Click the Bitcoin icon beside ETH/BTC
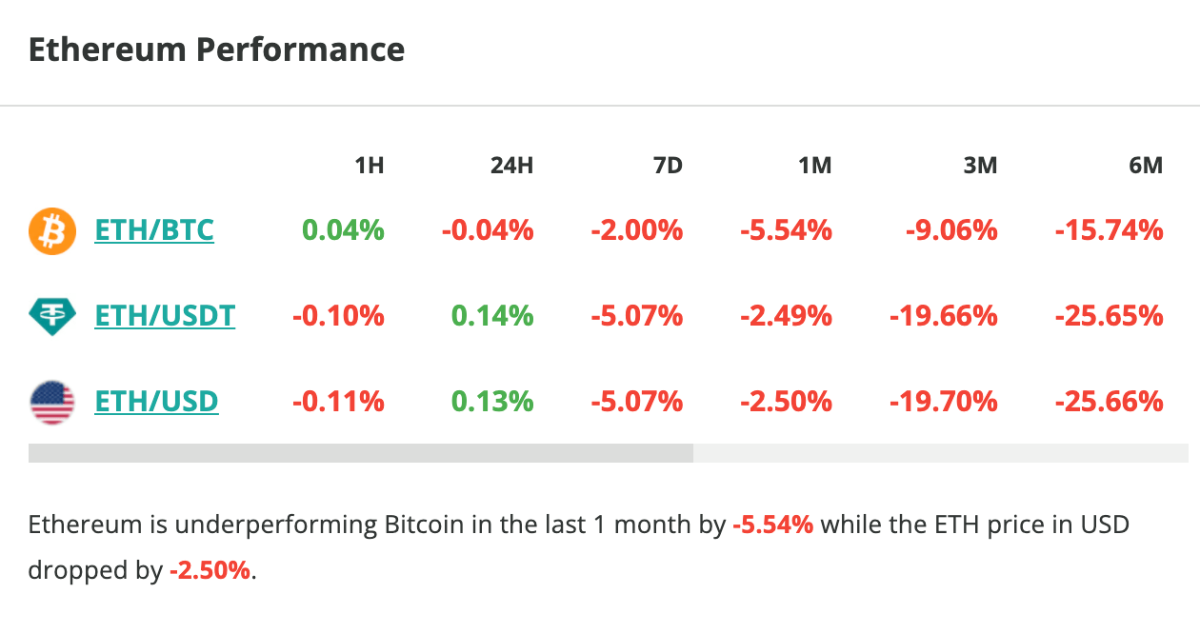Image resolution: width=1200 pixels, height=634 pixels. [52, 231]
